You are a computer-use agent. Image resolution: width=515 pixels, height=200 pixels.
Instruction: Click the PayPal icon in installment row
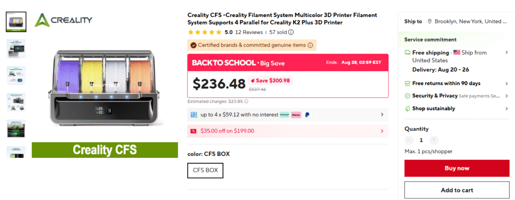pos(307,115)
